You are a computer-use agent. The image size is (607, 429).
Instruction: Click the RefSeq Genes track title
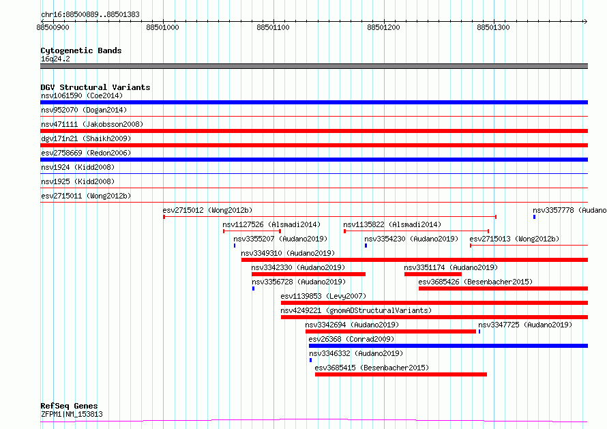coord(69,406)
